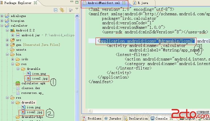Open the Problems tab
Screen dimensions: 210x121
click(92, 118)
